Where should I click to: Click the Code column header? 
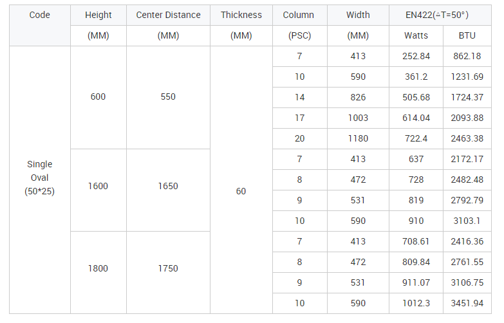39,25
